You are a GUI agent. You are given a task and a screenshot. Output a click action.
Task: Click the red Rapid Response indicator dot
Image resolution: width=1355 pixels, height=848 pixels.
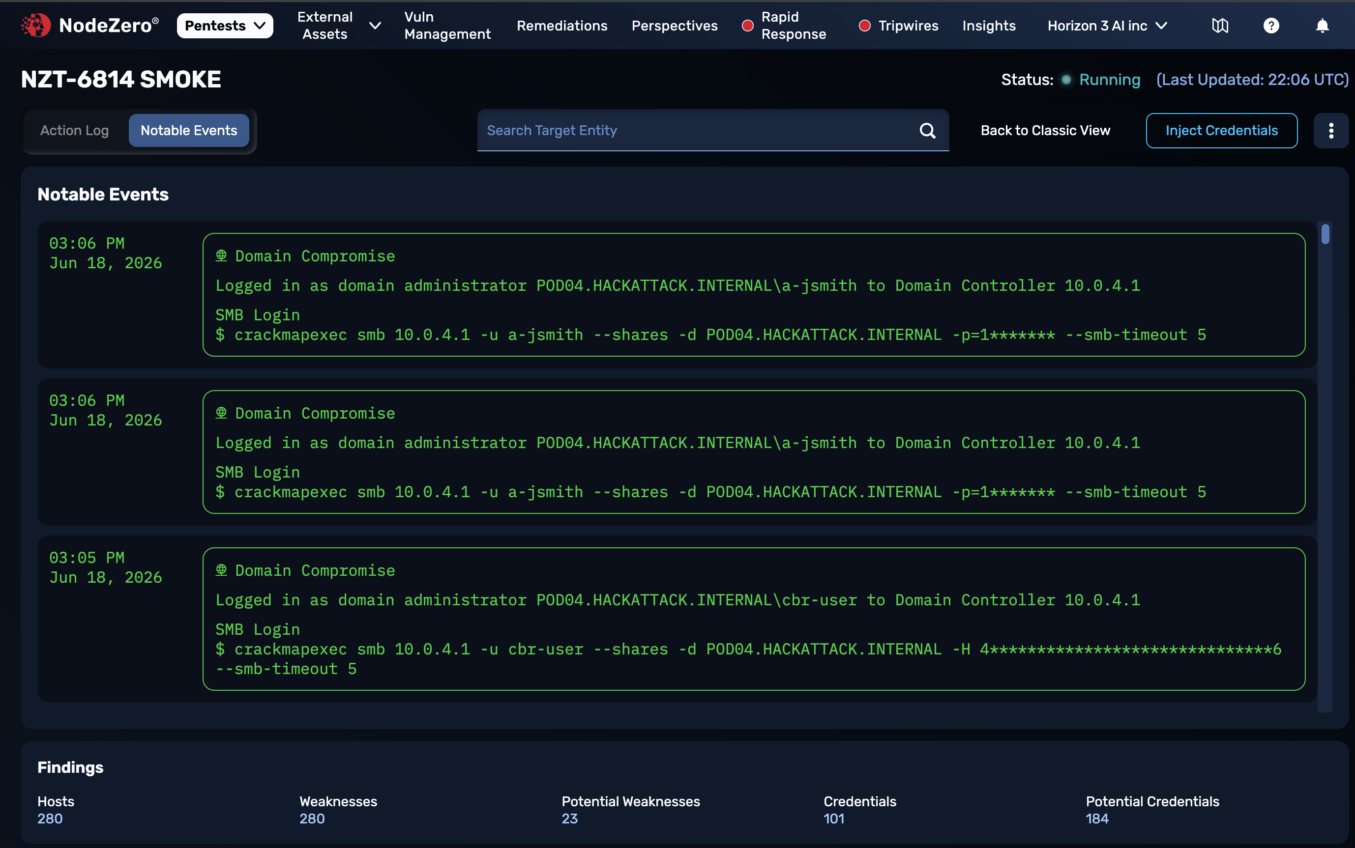747,26
